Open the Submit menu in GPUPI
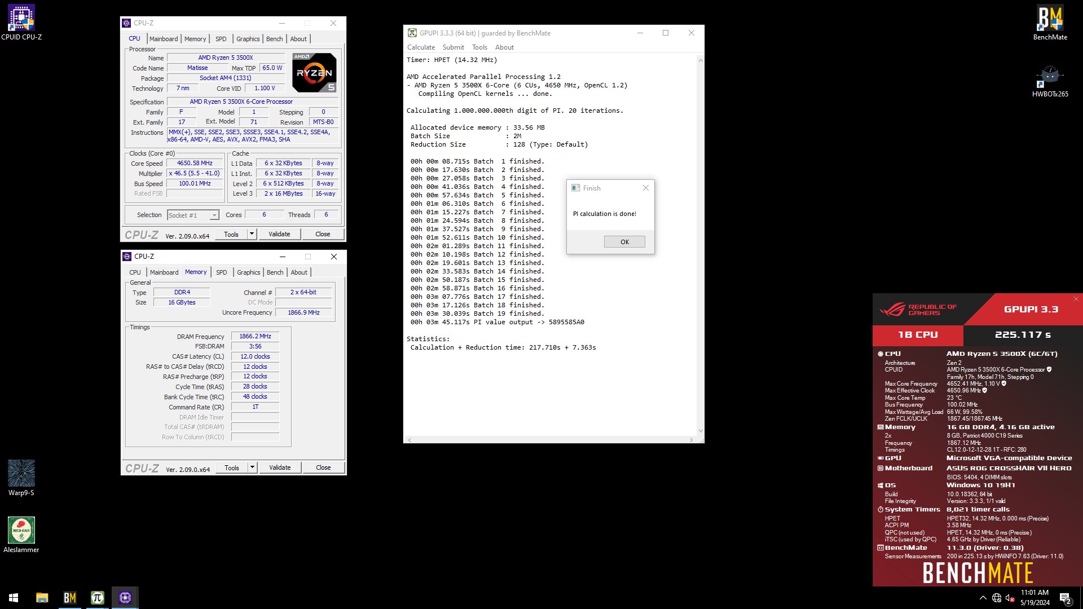Image resolution: width=1083 pixels, height=609 pixels. tap(454, 47)
